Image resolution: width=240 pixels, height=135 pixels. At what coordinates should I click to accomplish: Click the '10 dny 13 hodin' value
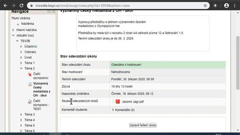pos(122,87)
